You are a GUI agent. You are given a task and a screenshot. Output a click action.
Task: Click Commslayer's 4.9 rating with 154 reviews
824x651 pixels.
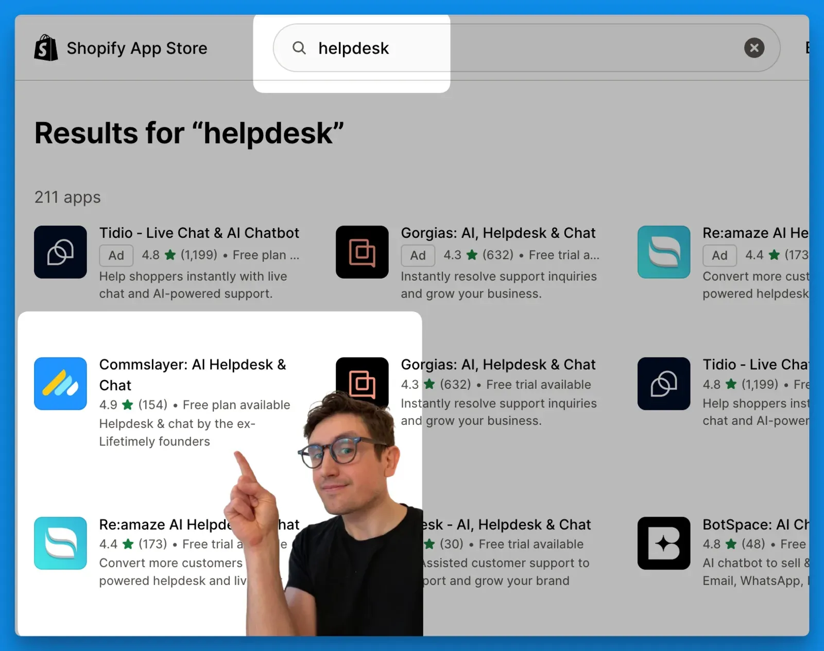(133, 405)
